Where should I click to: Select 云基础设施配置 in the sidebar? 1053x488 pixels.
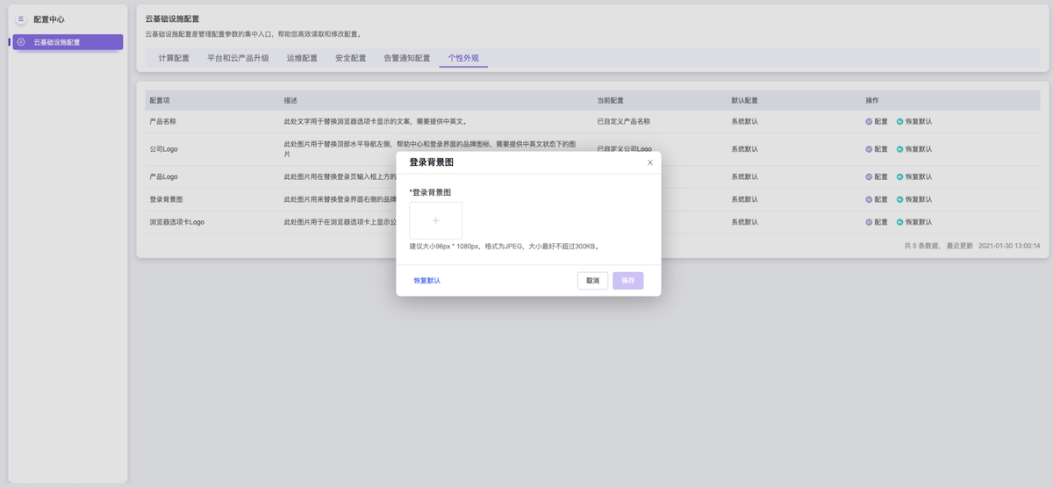(x=68, y=42)
